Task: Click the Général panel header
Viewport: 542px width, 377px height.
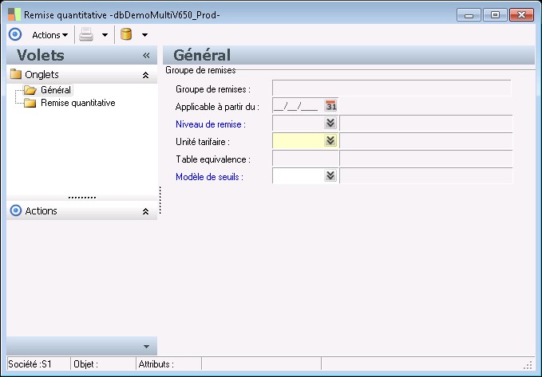Action: coord(349,55)
